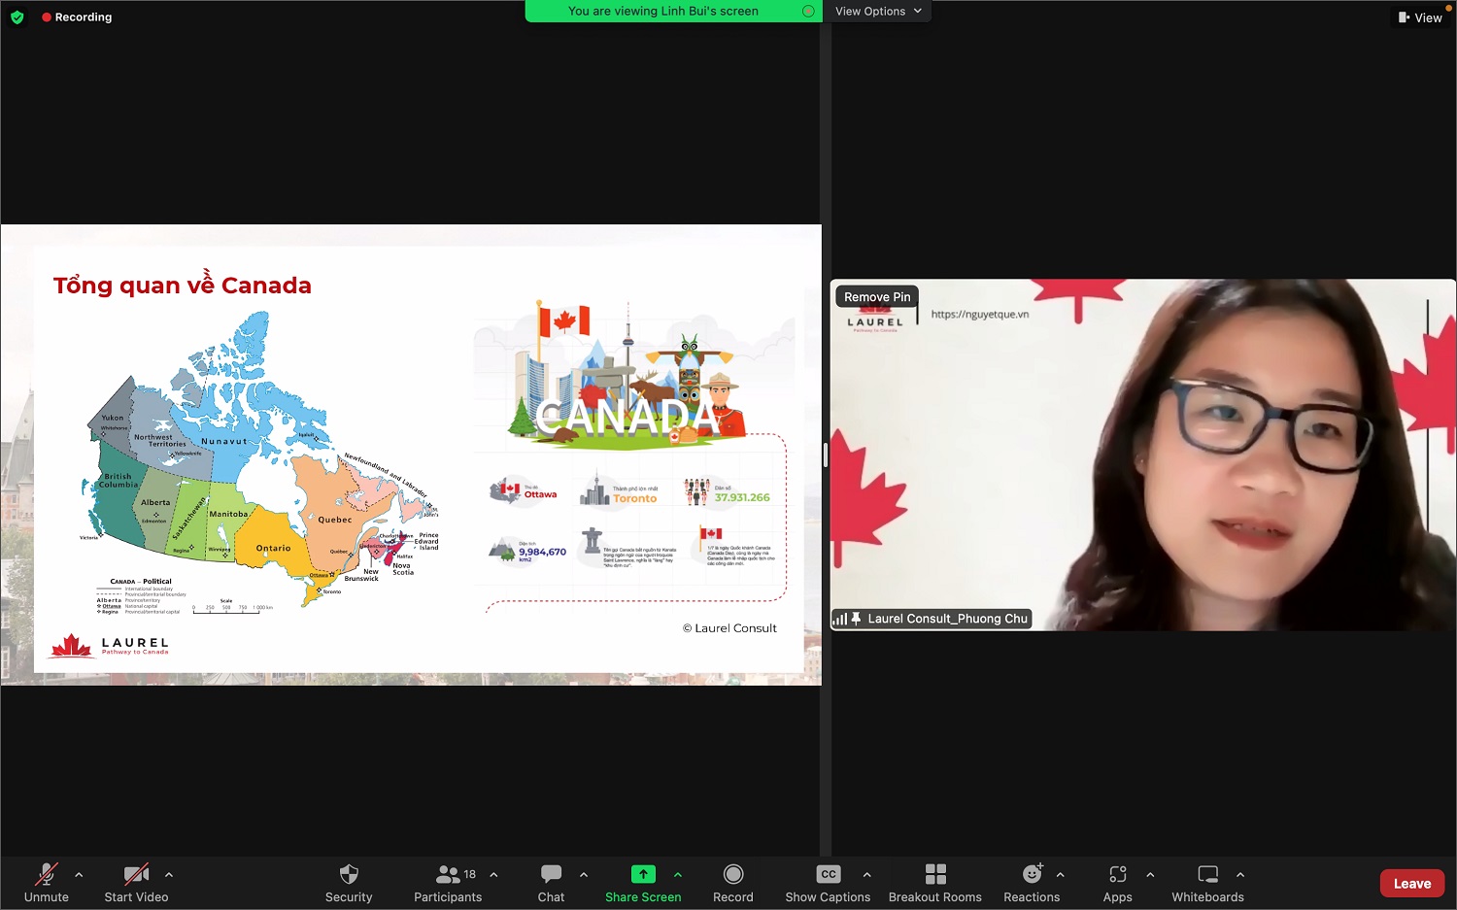Image resolution: width=1457 pixels, height=910 pixels.
Task: Open the Zoom Apps panel
Action: pyautogui.click(x=1117, y=882)
